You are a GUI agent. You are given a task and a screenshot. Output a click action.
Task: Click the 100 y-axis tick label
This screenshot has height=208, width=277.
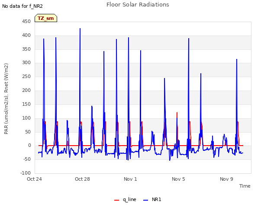26,118
